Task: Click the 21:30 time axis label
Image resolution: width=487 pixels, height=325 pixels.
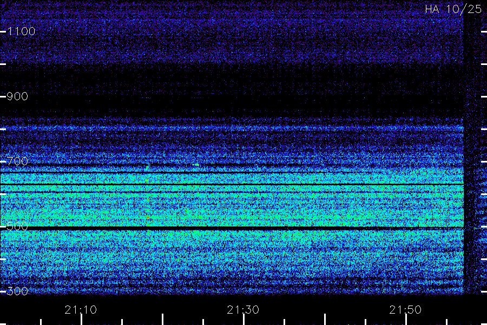Action: [243, 310]
